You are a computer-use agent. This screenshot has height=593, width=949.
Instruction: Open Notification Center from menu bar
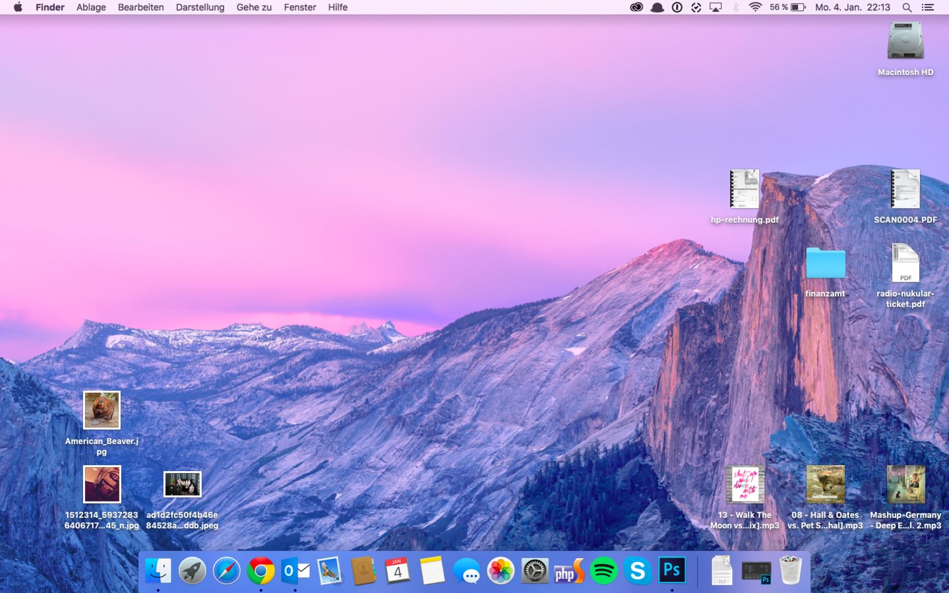pyautogui.click(x=928, y=7)
